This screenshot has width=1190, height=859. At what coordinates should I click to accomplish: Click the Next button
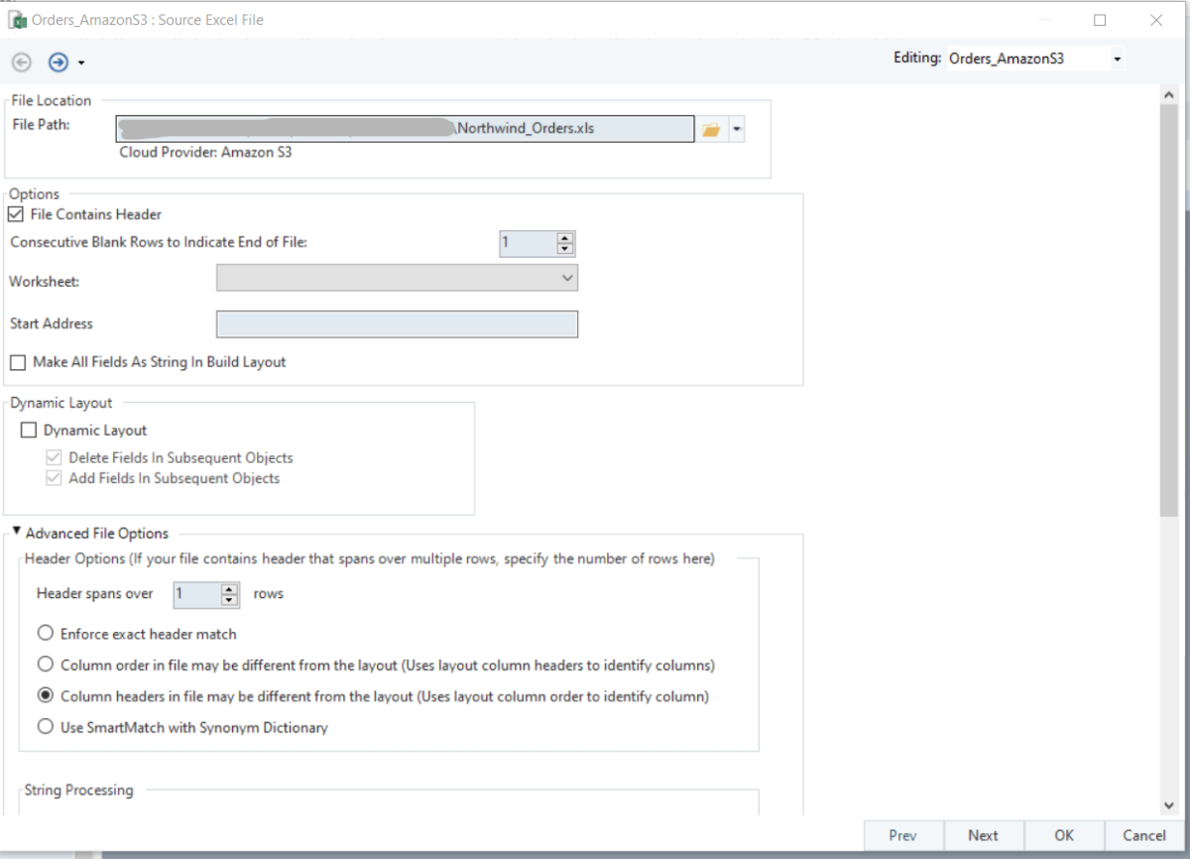pos(983,835)
